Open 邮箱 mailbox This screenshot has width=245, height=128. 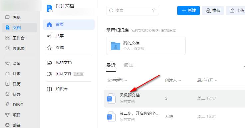tap(13, 125)
